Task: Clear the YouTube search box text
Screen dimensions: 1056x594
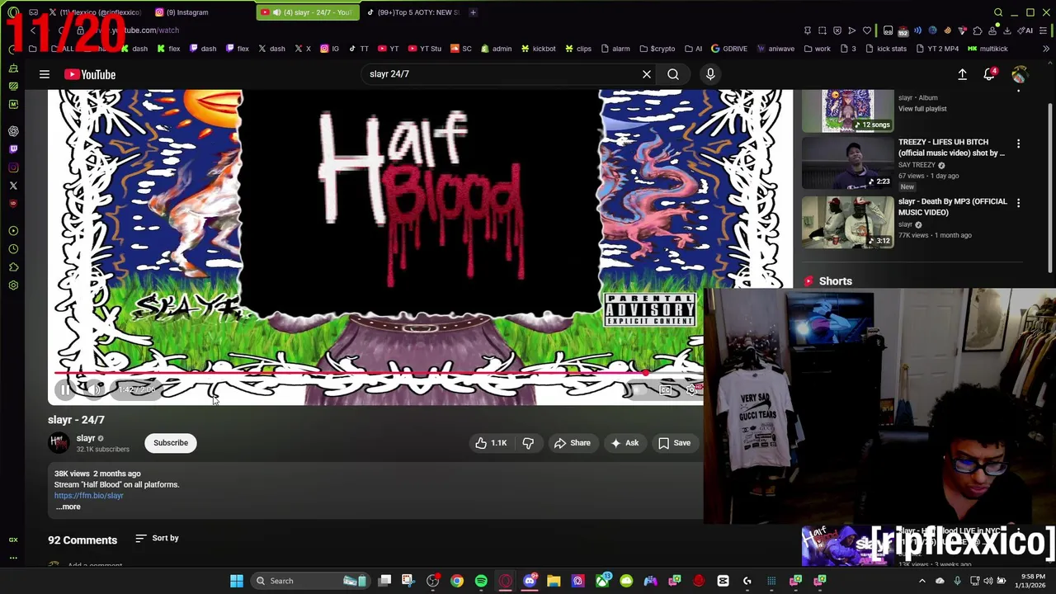Action: click(x=647, y=74)
